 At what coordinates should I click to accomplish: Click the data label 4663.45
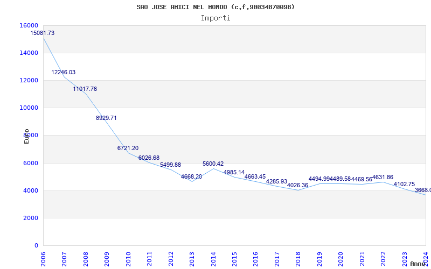pos(255,176)
